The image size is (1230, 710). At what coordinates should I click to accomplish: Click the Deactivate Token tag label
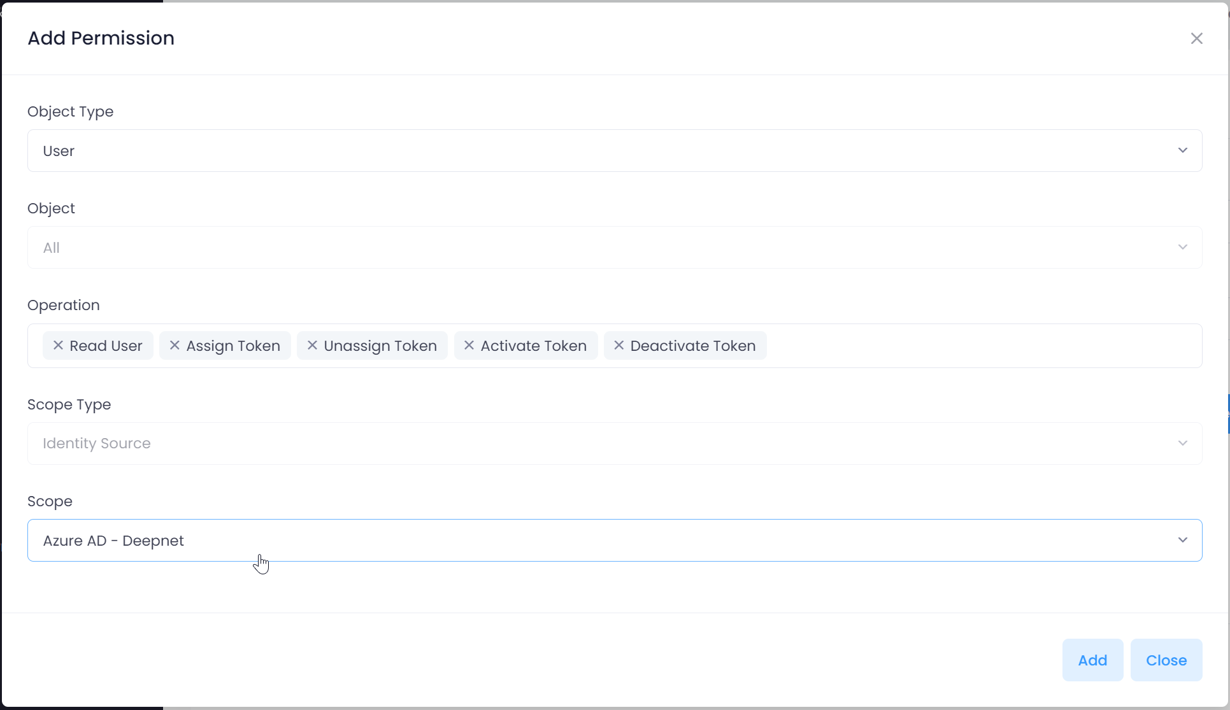click(x=692, y=346)
